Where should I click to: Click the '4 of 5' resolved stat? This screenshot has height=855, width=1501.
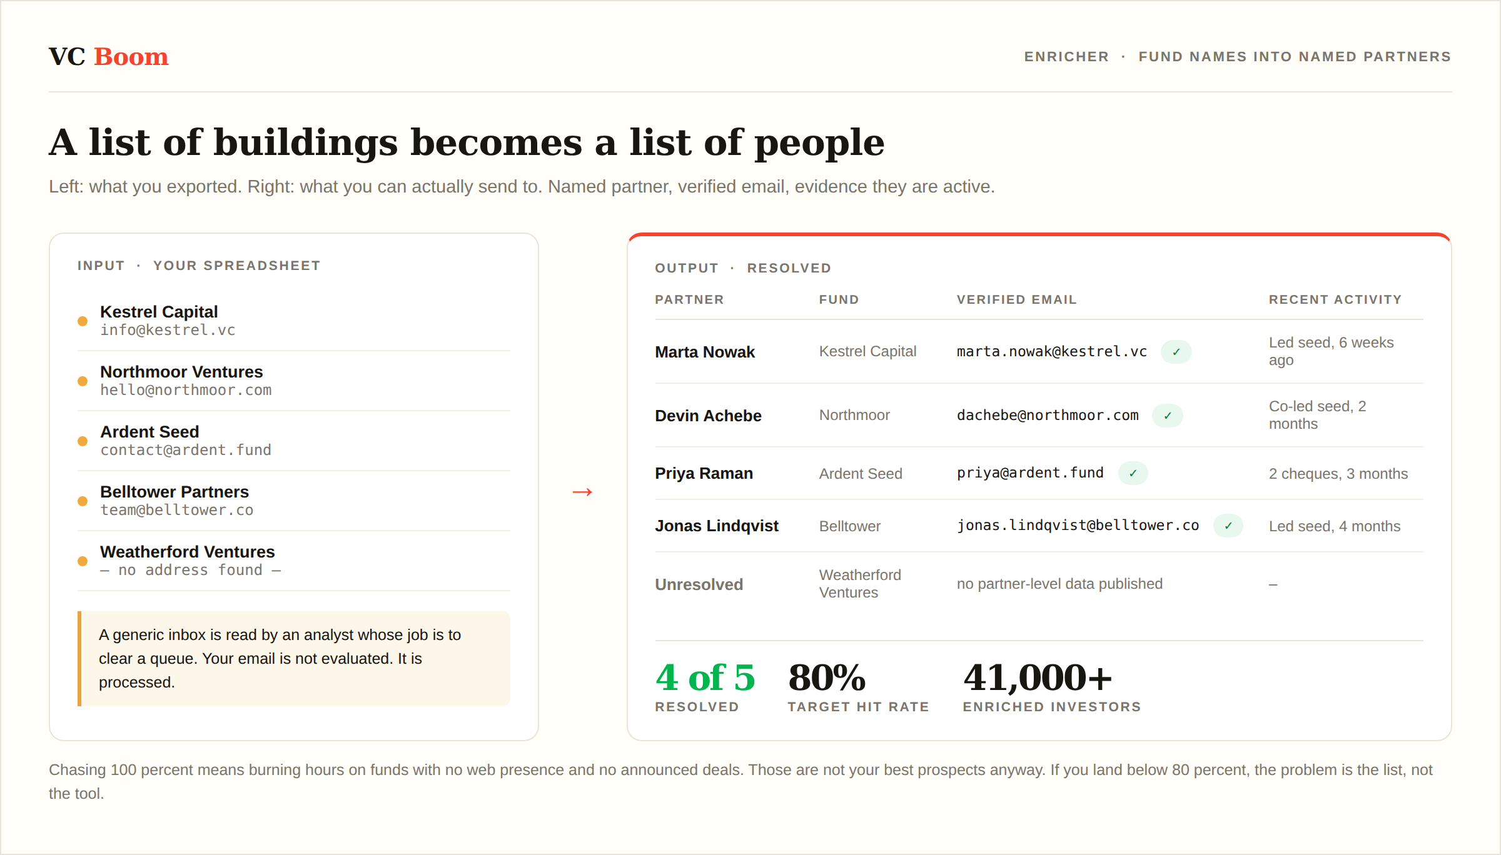pyautogui.click(x=705, y=687)
